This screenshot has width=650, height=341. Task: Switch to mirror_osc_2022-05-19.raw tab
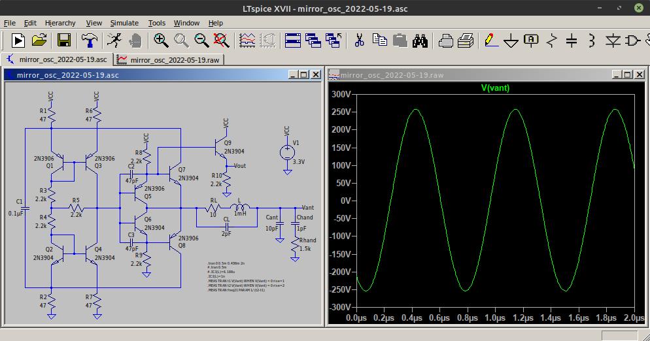[x=169, y=59]
